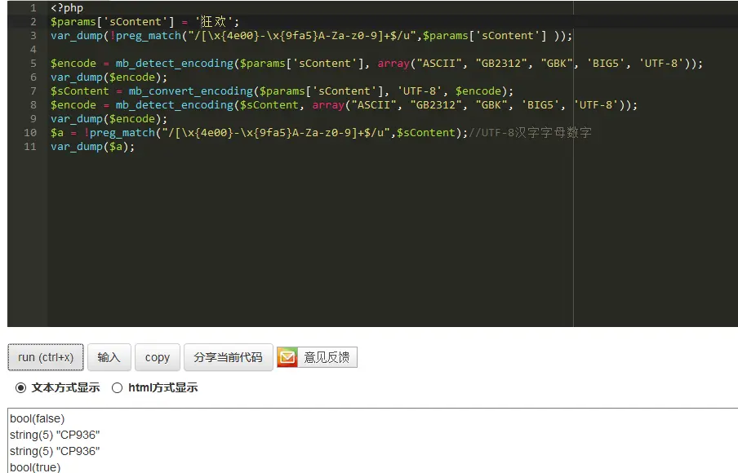Click the first CP936 output string

54,435
